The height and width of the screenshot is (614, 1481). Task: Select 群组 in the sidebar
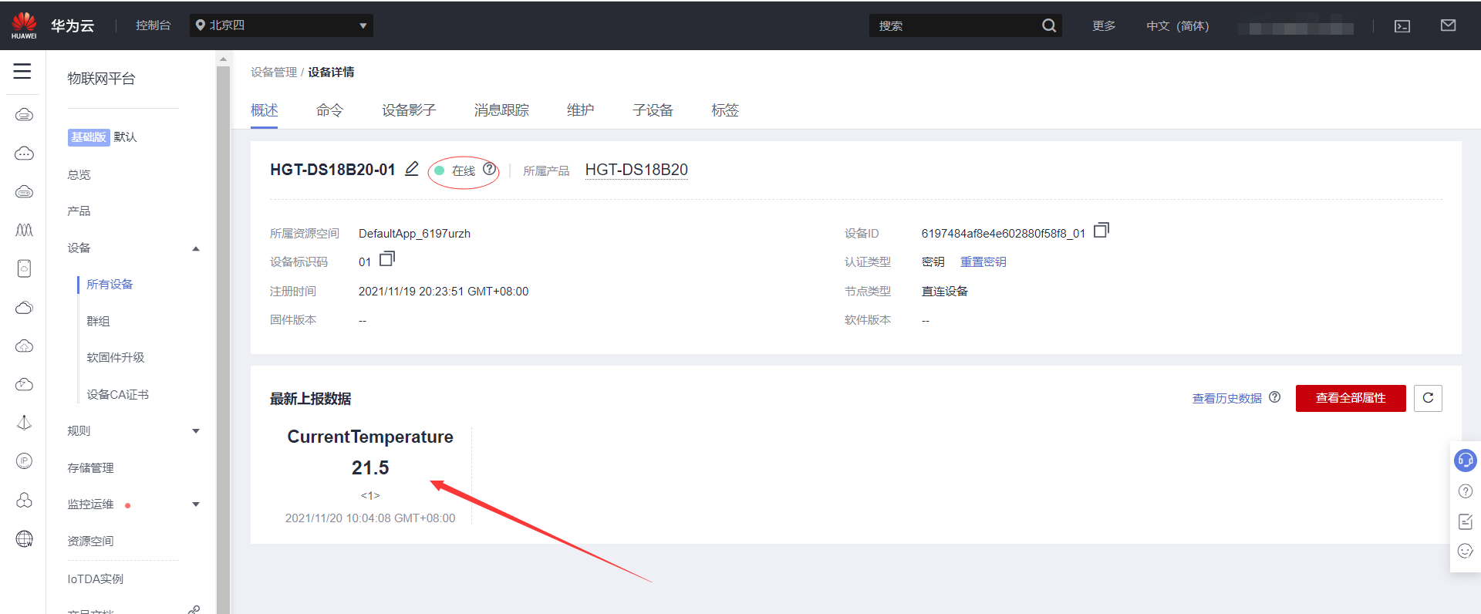[98, 321]
